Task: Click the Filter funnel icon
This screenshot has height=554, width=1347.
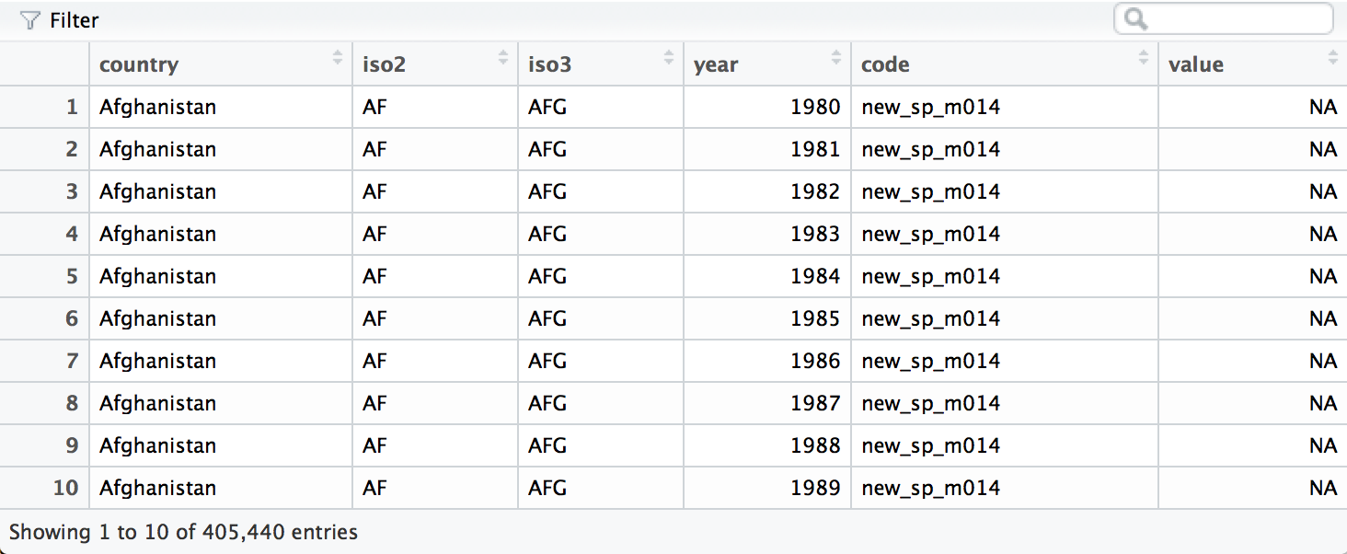Action: tap(30, 20)
